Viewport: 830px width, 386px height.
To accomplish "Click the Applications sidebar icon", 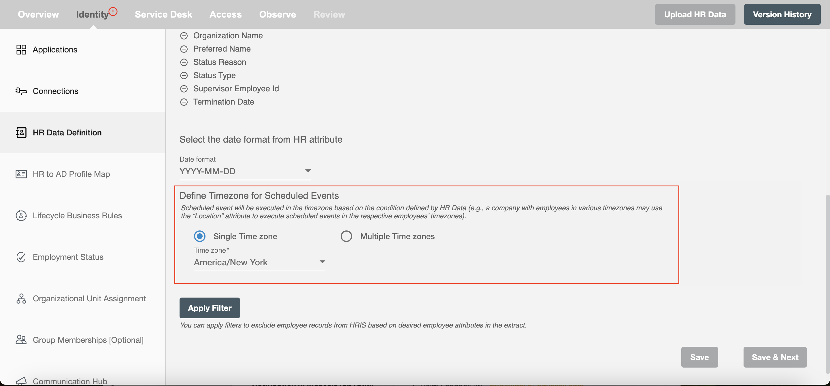I will coord(21,50).
